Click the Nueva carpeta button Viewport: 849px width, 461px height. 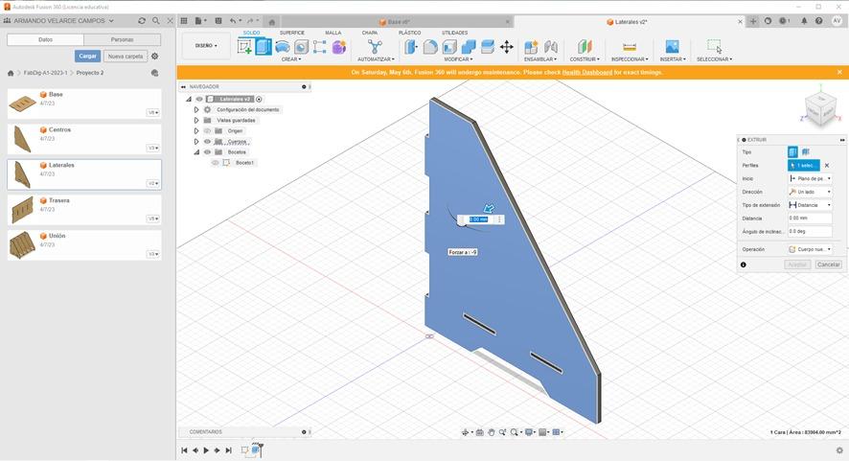tap(126, 57)
